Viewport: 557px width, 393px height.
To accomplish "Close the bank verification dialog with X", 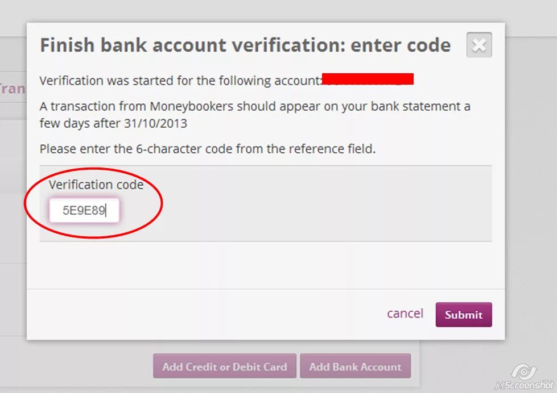I will coord(479,45).
